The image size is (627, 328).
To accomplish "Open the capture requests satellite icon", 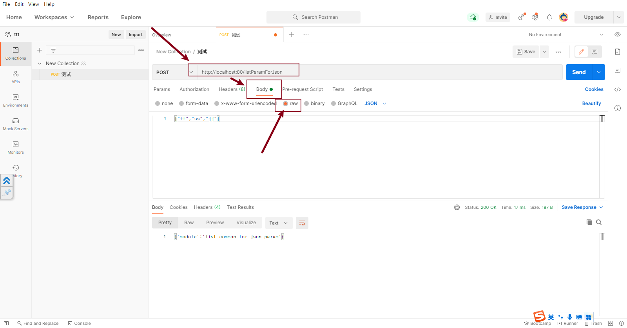I will click(x=521, y=17).
